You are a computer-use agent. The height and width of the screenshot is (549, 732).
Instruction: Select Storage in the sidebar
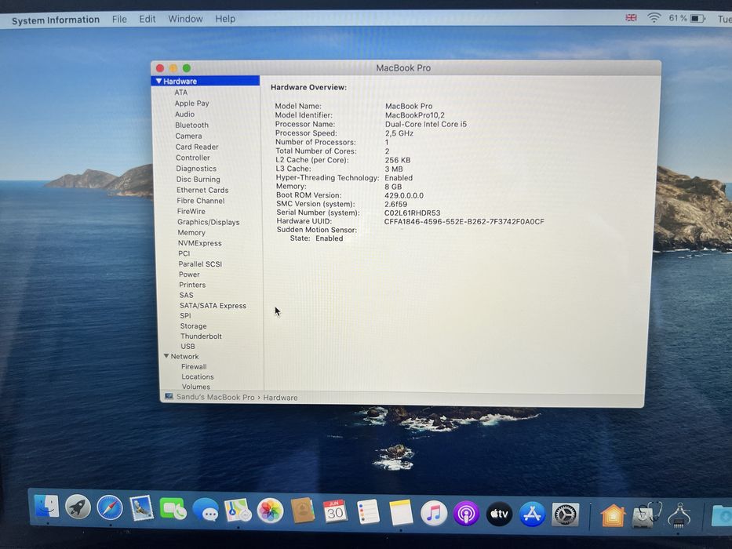tap(193, 325)
